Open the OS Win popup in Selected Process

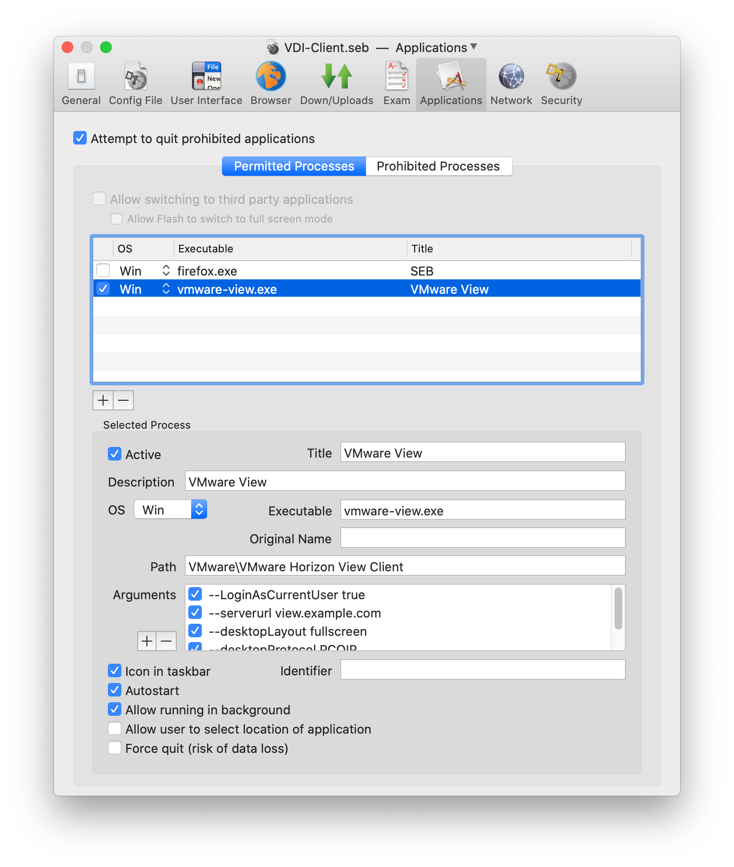(170, 509)
